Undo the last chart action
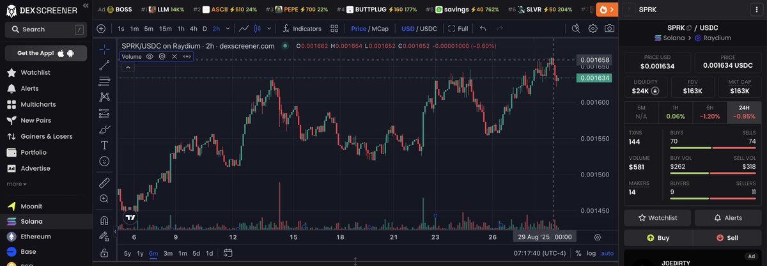 (x=483, y=29)
